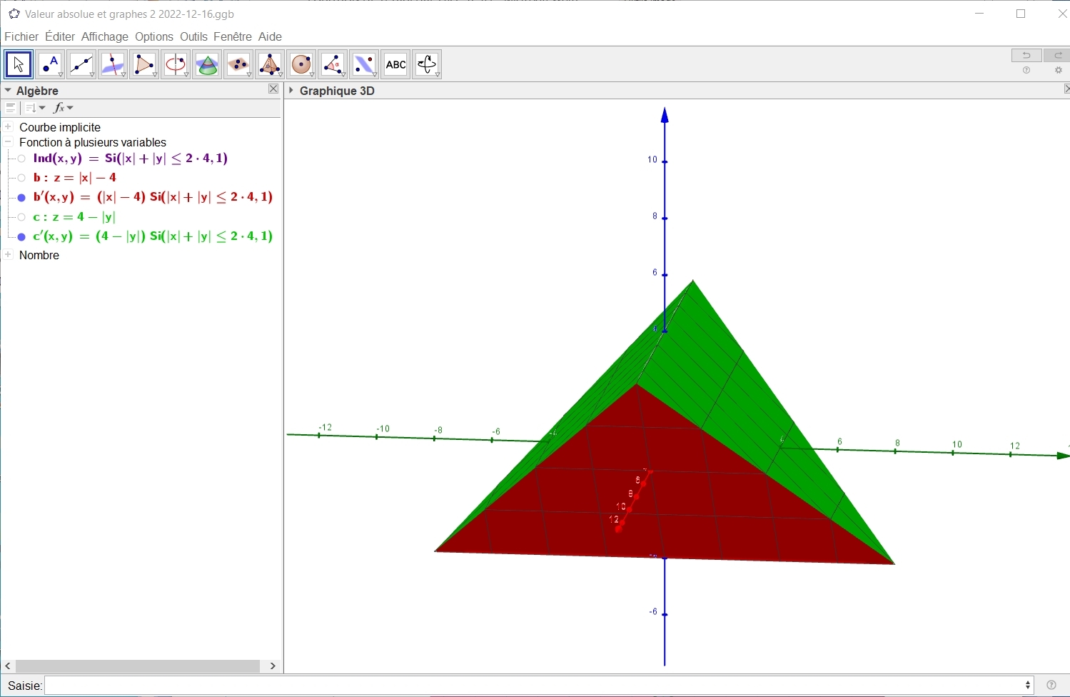Open the fx display dropdown in Algèbre
The image size is (1070, 697).
pyautogui.click(x=64, y=108)
